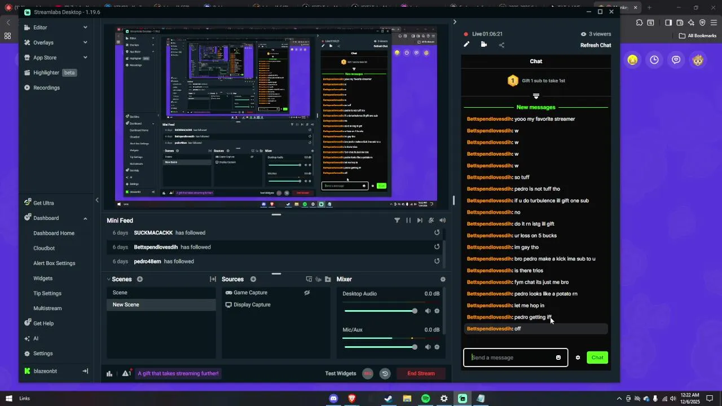
Task: Open Multistream option
Action: click(x=47, y=308)
